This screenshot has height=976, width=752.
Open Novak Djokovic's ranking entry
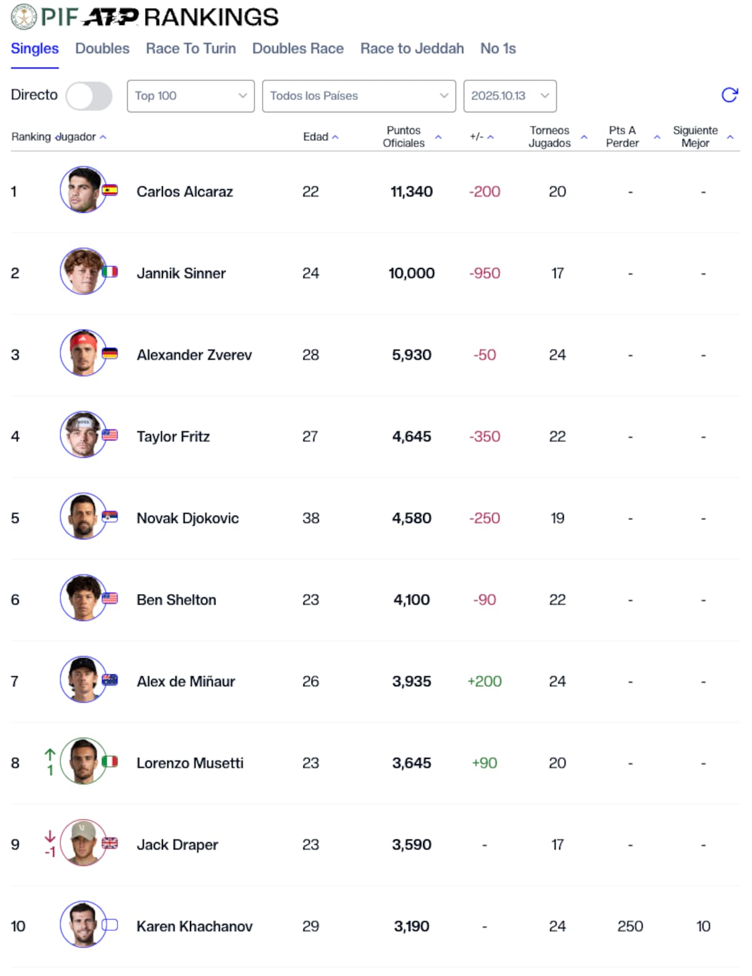click(x=187, y=518)
